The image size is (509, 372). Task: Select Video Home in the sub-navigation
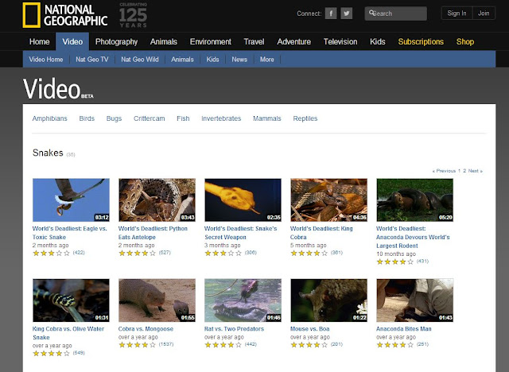(x=46, y=60)
